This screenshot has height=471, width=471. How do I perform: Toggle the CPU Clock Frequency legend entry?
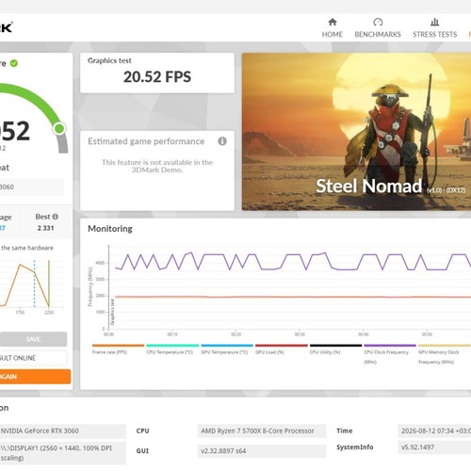390,354
